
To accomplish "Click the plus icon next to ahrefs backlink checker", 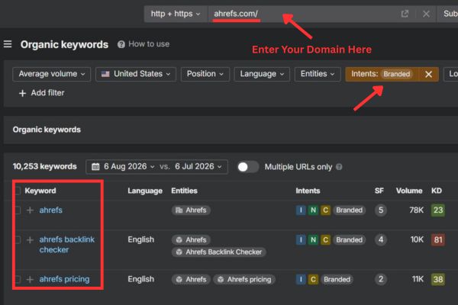I will [x=30, y=240].
